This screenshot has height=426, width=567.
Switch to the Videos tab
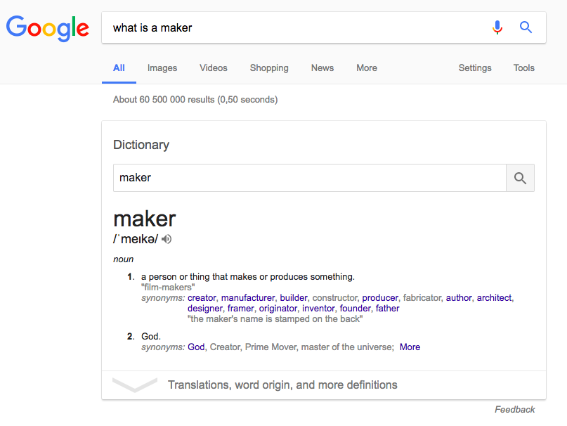pos(214,68)
